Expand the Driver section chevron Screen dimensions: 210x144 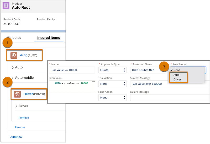tap(16, 106)
